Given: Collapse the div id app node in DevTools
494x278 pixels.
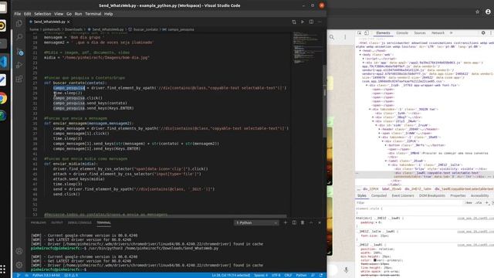Looking at the screenshot, I should click(x=364, y=63).
